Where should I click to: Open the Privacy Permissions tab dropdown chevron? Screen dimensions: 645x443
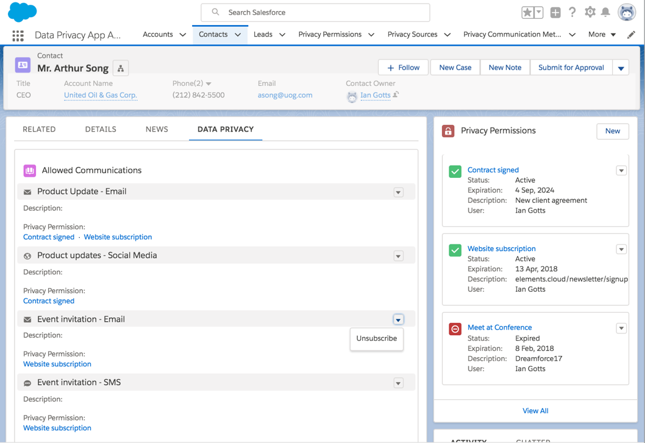point(371,35)
